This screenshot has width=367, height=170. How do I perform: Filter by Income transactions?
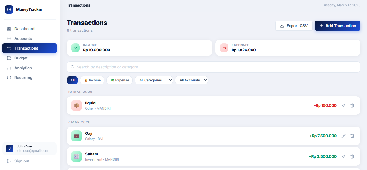(x=92, y=80)
